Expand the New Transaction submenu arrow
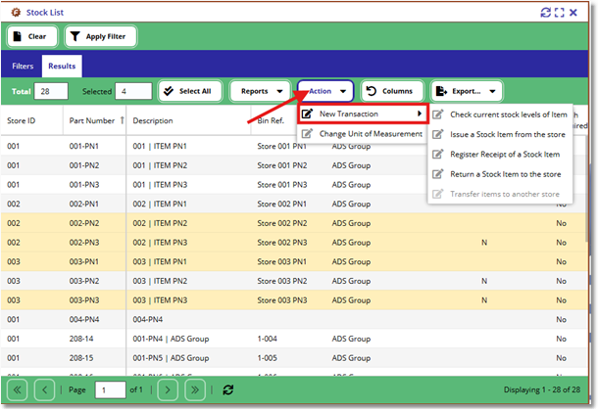This screenshot has width=598, height=411. click(x=420, y=114)
